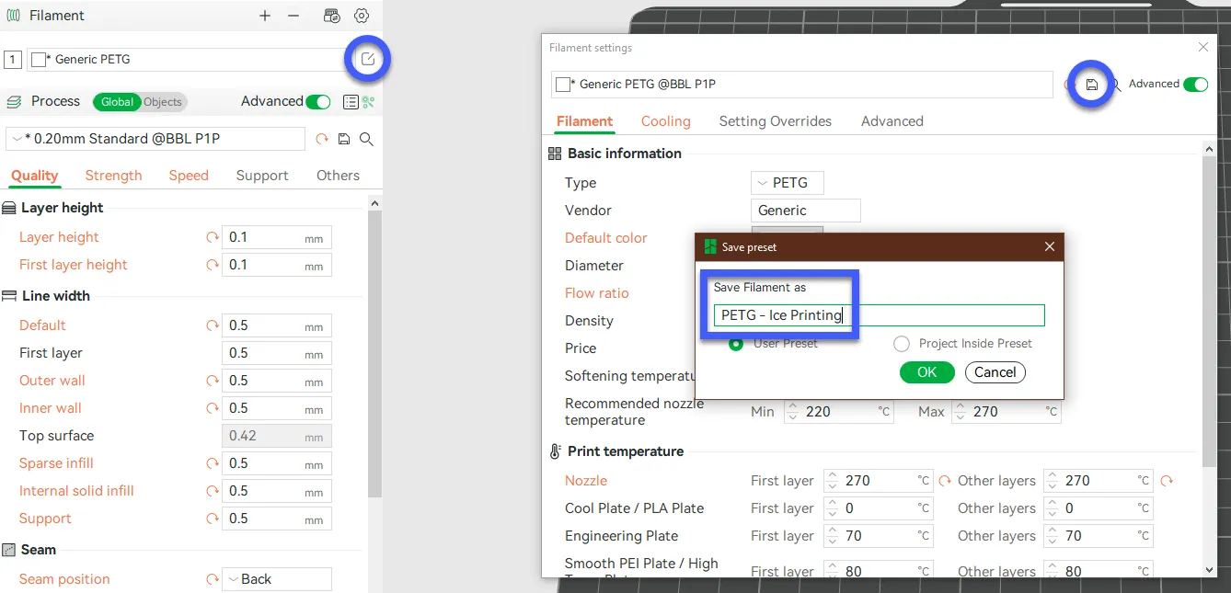The width and height of the screenshot is (1231, 593).
Task: Open the compare presets list icon
Action: (350, 102)
